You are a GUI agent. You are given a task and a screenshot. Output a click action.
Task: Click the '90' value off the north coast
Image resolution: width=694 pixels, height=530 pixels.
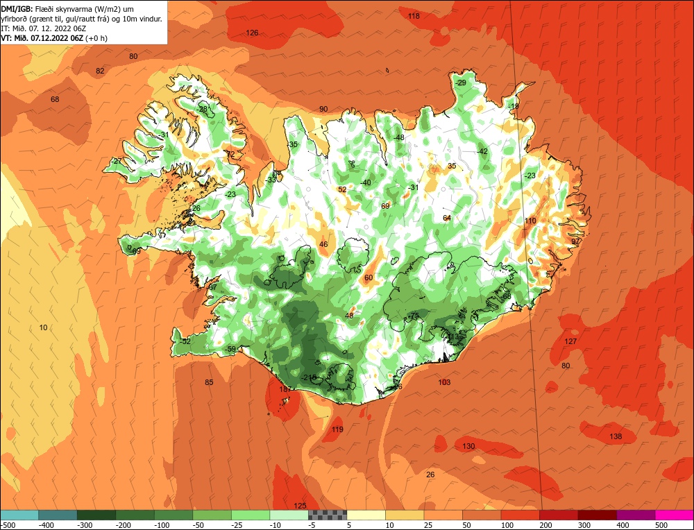click(x=323, y=110)
